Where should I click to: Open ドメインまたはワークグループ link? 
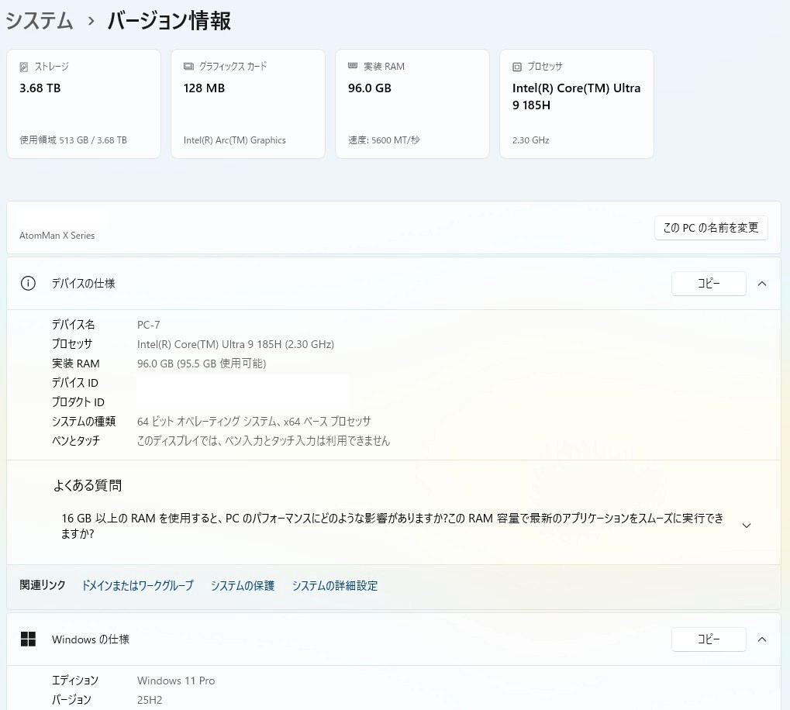pyautogui.click(x=137, y=586)
